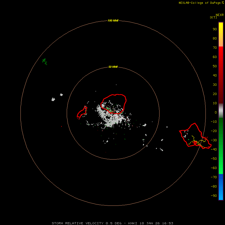Click the -10 knot scale value
The height and width of the screenshot is (225, 225).
214,122
